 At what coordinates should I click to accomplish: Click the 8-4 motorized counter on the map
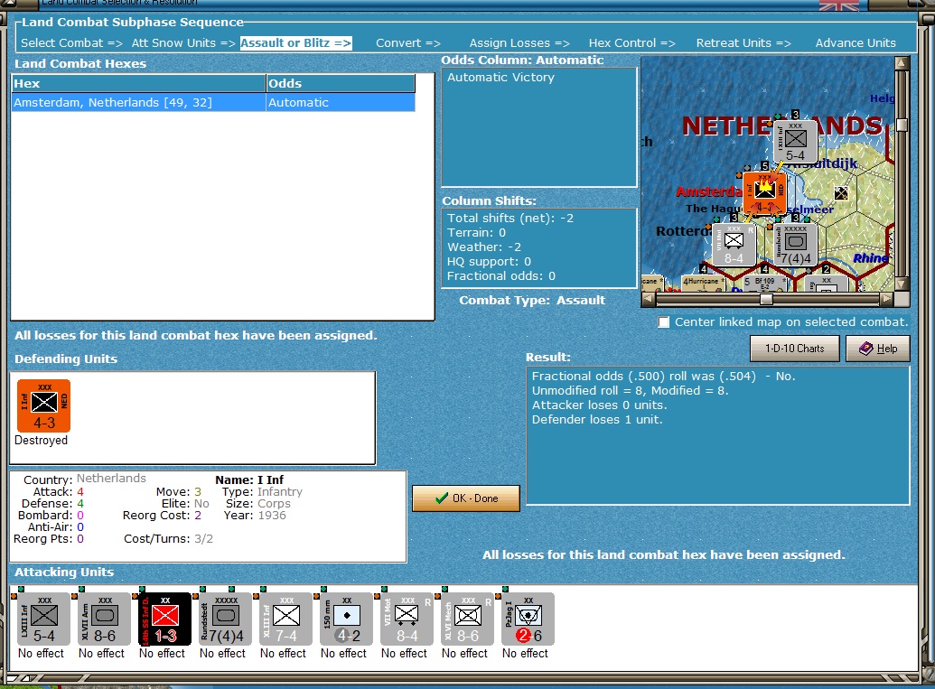[734, 245]
